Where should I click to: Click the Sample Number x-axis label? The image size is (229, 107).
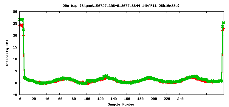click(x=121, y=104)
